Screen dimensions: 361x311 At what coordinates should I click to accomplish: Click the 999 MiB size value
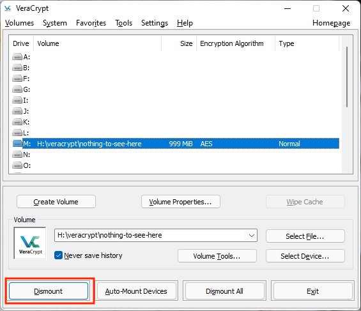pos(181,144)
